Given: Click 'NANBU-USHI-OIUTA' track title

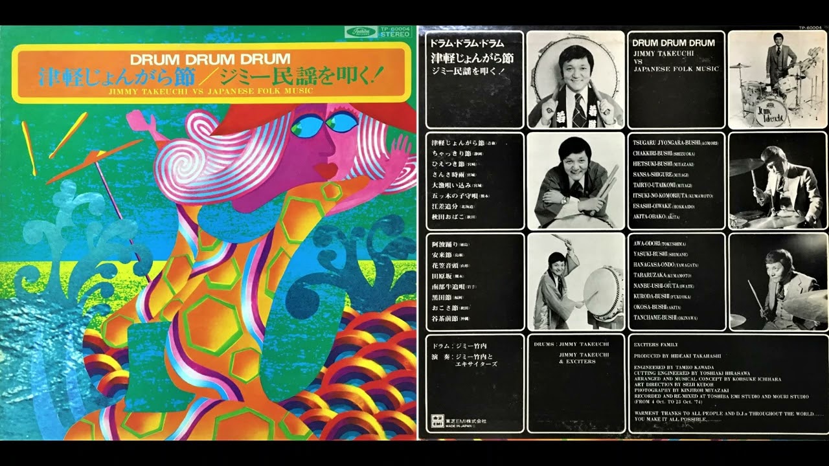Looking at the screenshot, I should click(x=656, y=286).
